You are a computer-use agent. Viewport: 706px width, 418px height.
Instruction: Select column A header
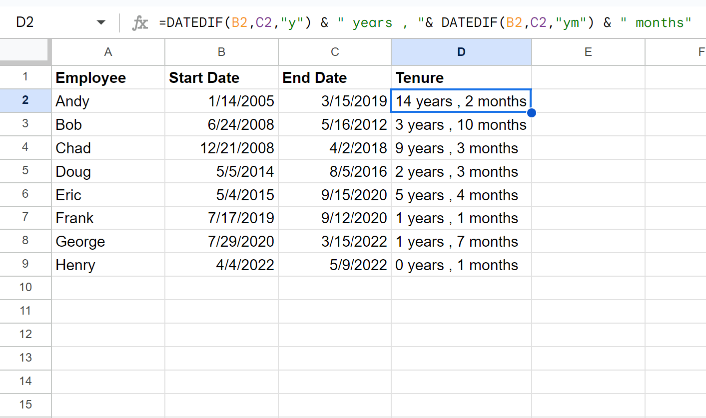pyautogui.click(x=107, y=52)
